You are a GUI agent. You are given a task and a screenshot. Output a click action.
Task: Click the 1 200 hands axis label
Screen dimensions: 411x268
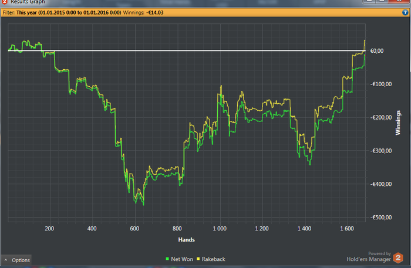point(262,229)
